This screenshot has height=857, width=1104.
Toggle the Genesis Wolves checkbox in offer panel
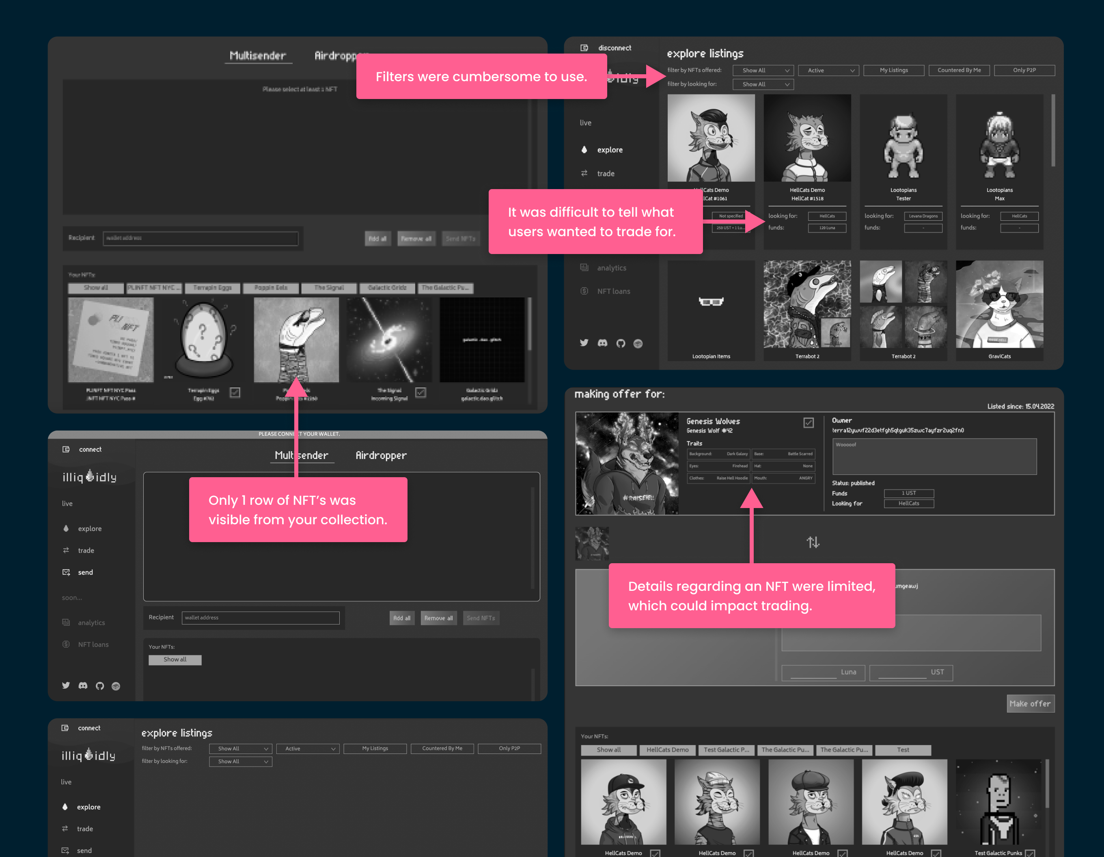click(808, 422)
